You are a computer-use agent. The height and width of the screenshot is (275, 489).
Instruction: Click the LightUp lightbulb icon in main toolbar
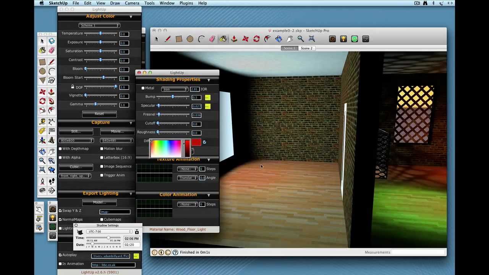(x=343, y=39)
